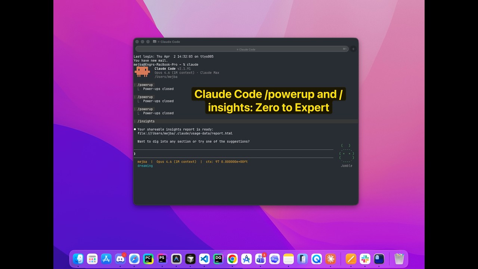Click the 'mejba@Engrs-MacBook-Pro' shell prompt line

[x=166, y=65]
